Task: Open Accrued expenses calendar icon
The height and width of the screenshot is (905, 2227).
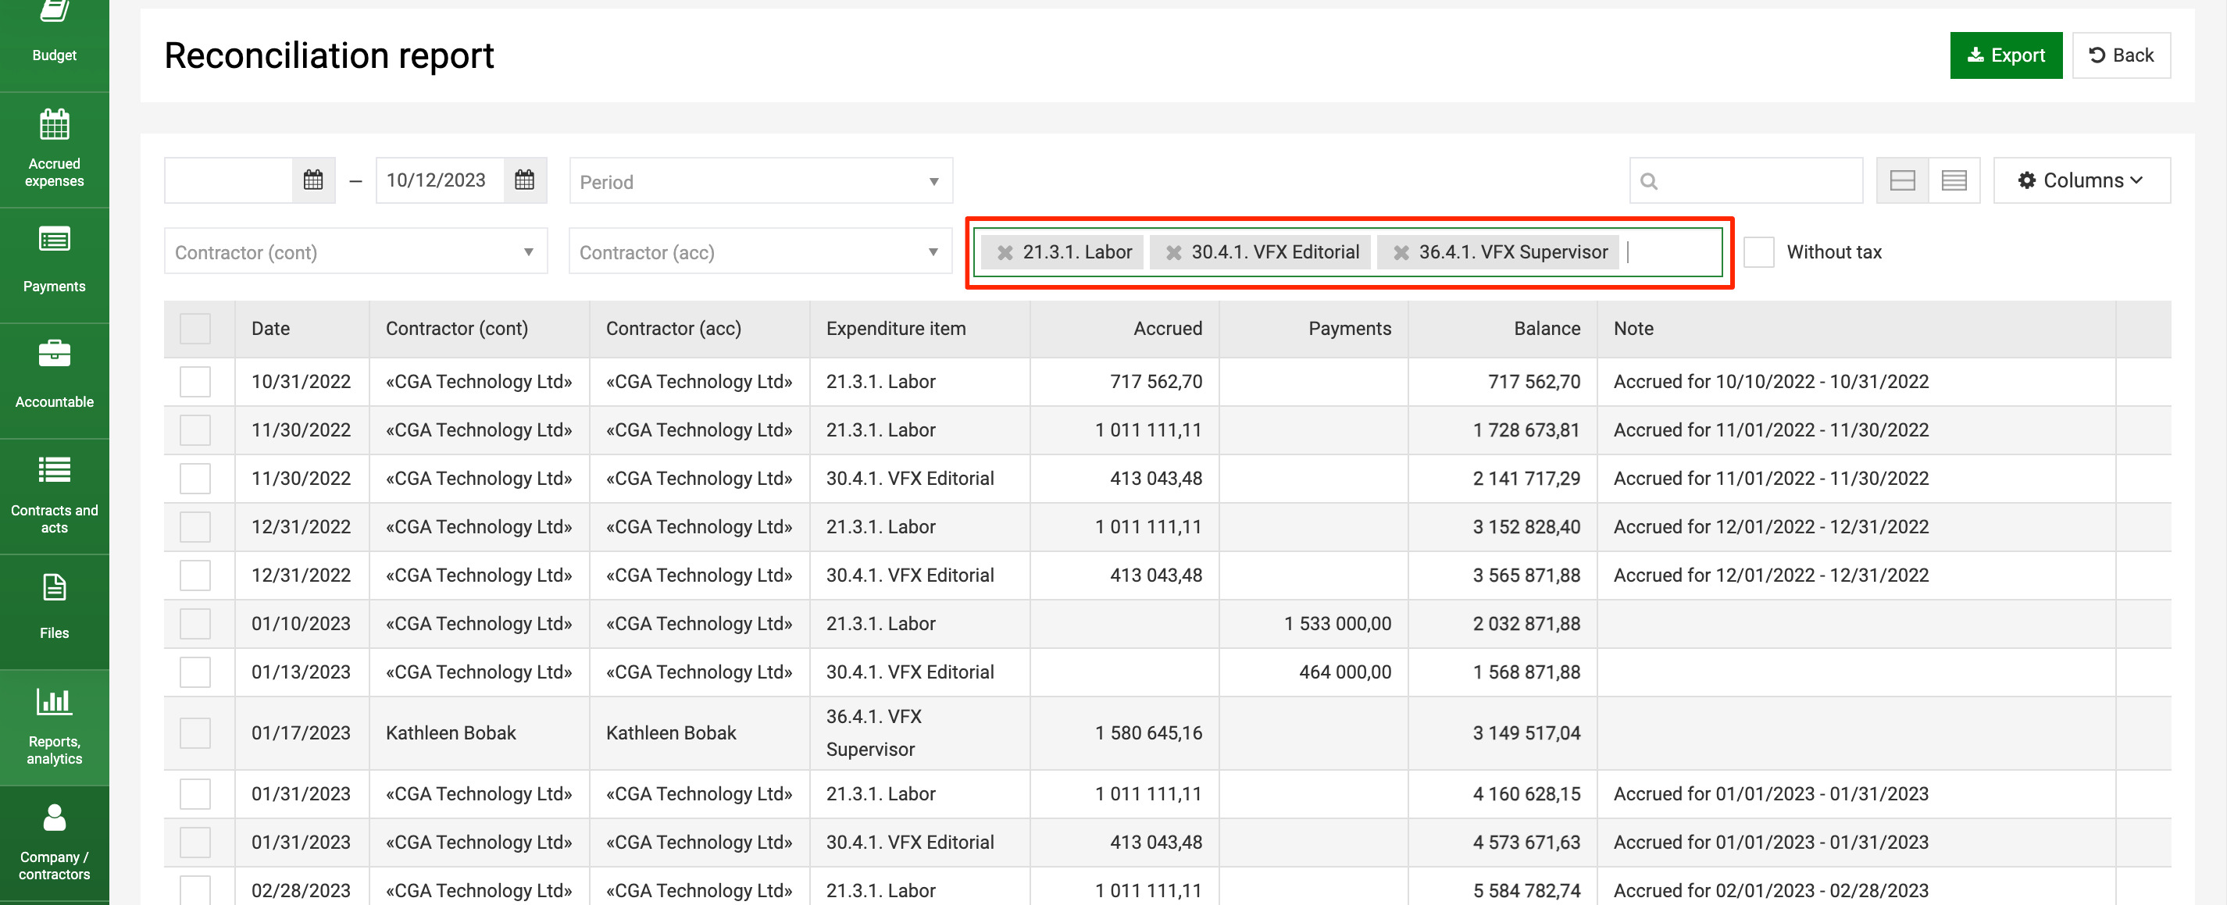Action: (54, 124)
